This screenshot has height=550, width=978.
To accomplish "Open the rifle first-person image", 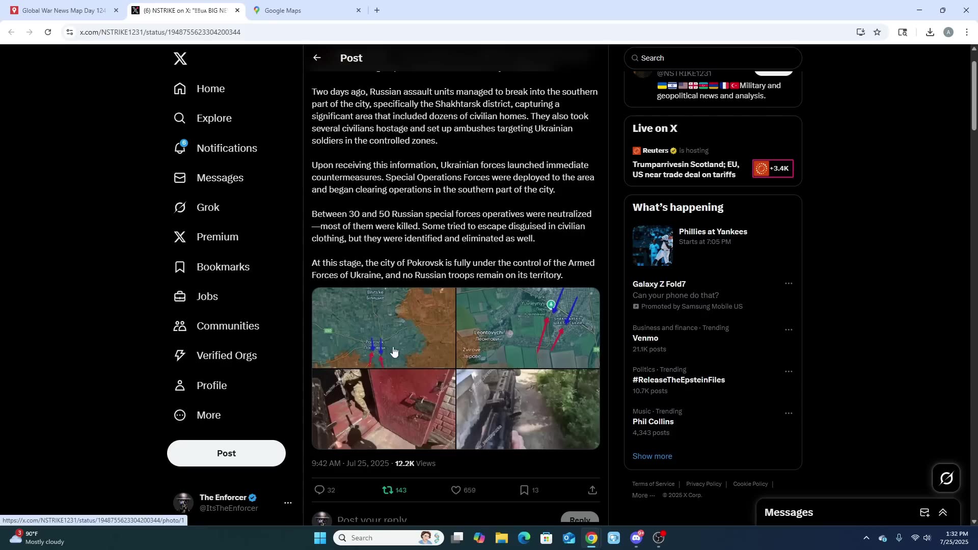I will point(528,409).
